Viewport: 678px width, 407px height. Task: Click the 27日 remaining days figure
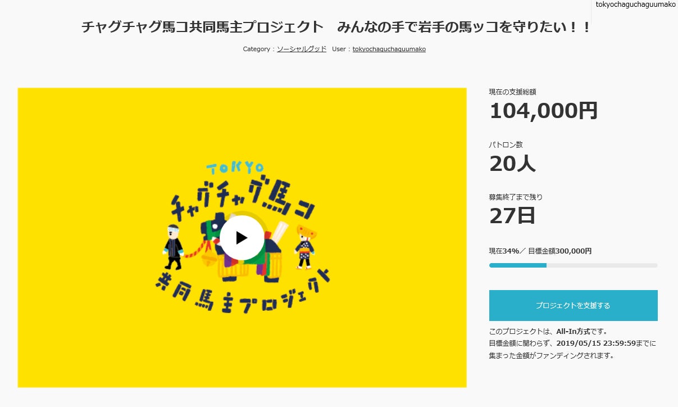(512, 216)
